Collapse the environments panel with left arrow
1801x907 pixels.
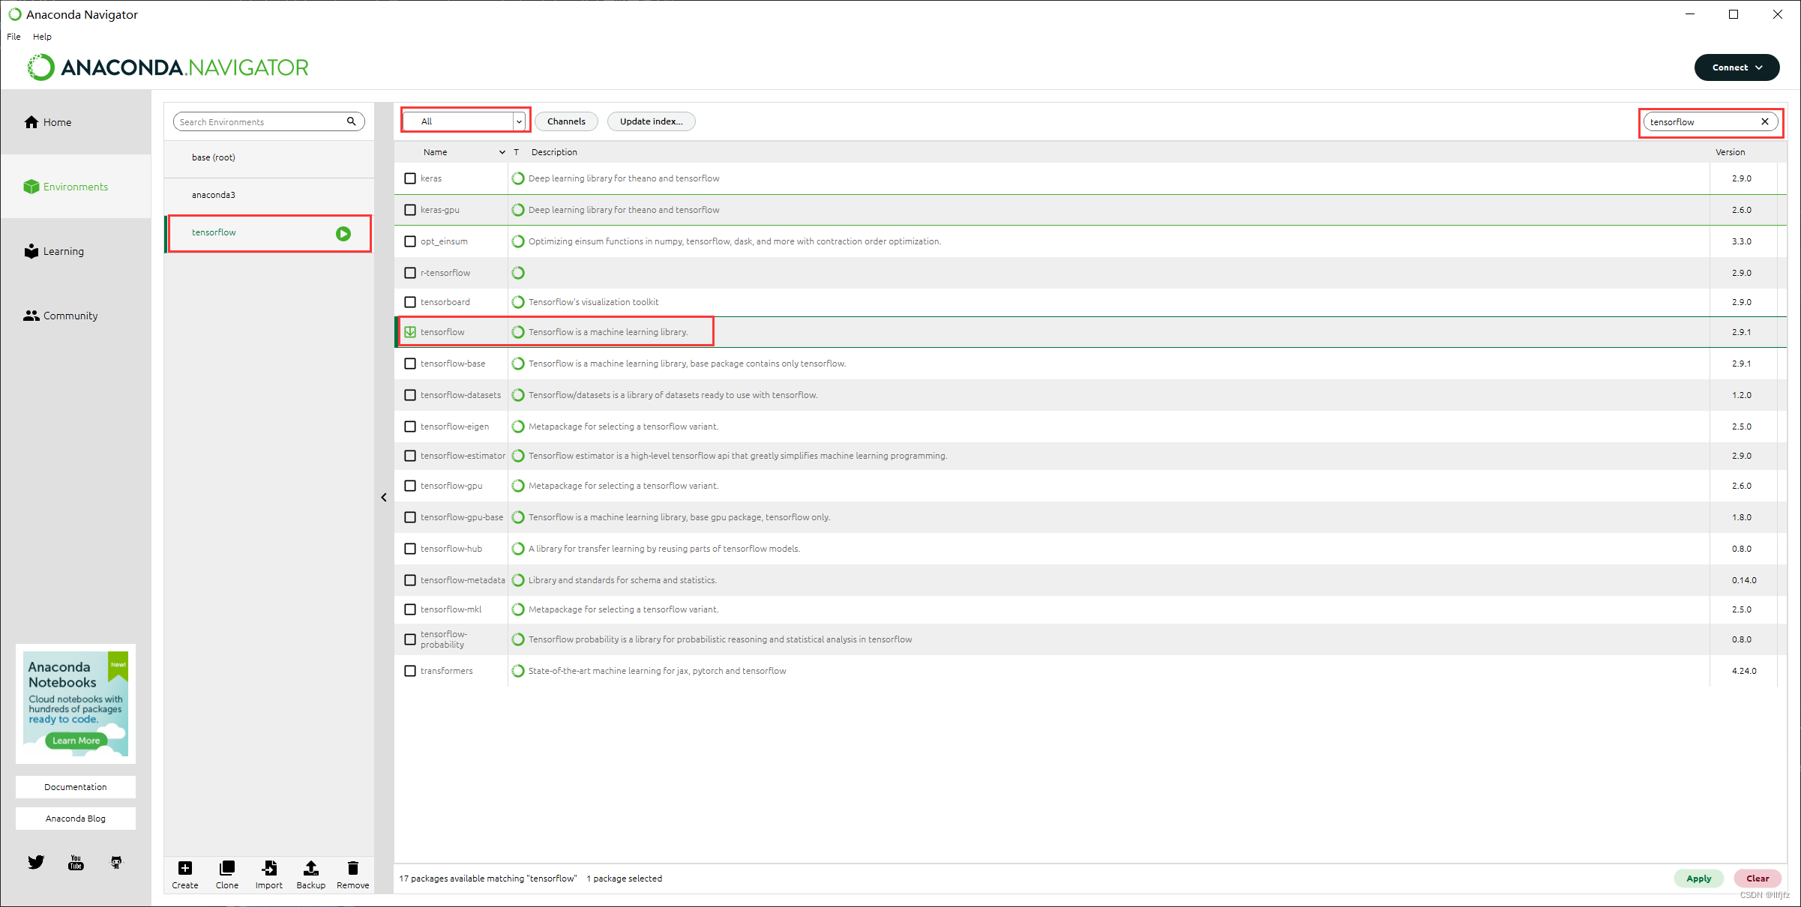click(x=384, y=497)
